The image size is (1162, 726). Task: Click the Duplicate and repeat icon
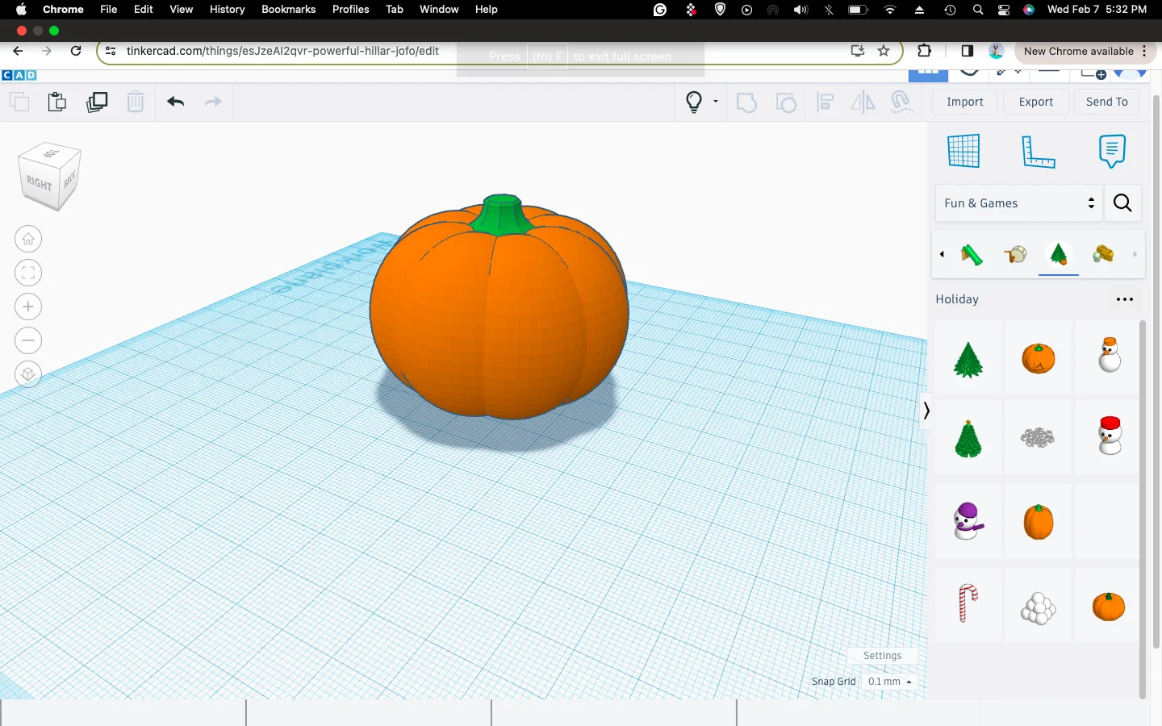tap(97, 102)
